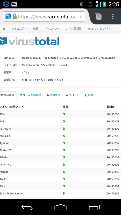The width and height of the screenshot is (121, 215).
Task: Open the コミュニティ menu item
Action: coord(19,29)
